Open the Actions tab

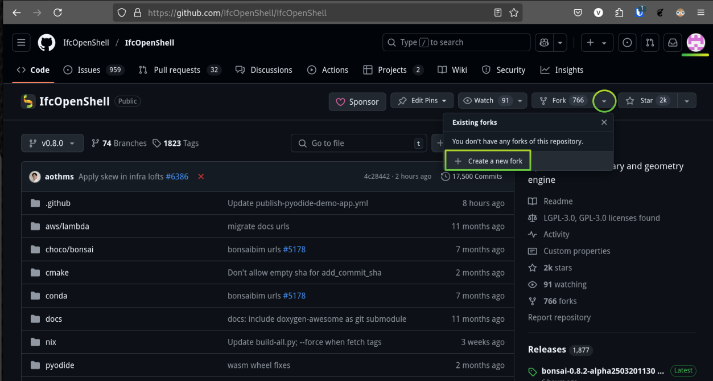328,70
